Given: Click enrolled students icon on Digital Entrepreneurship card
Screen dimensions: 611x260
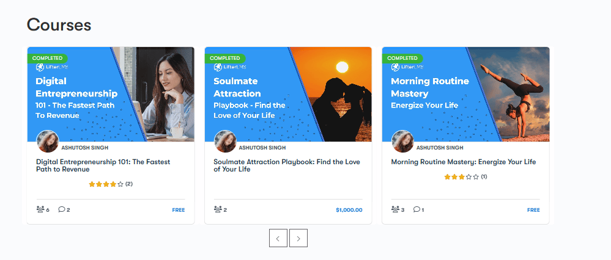Looking at the screenshot, I should point(40,209).
